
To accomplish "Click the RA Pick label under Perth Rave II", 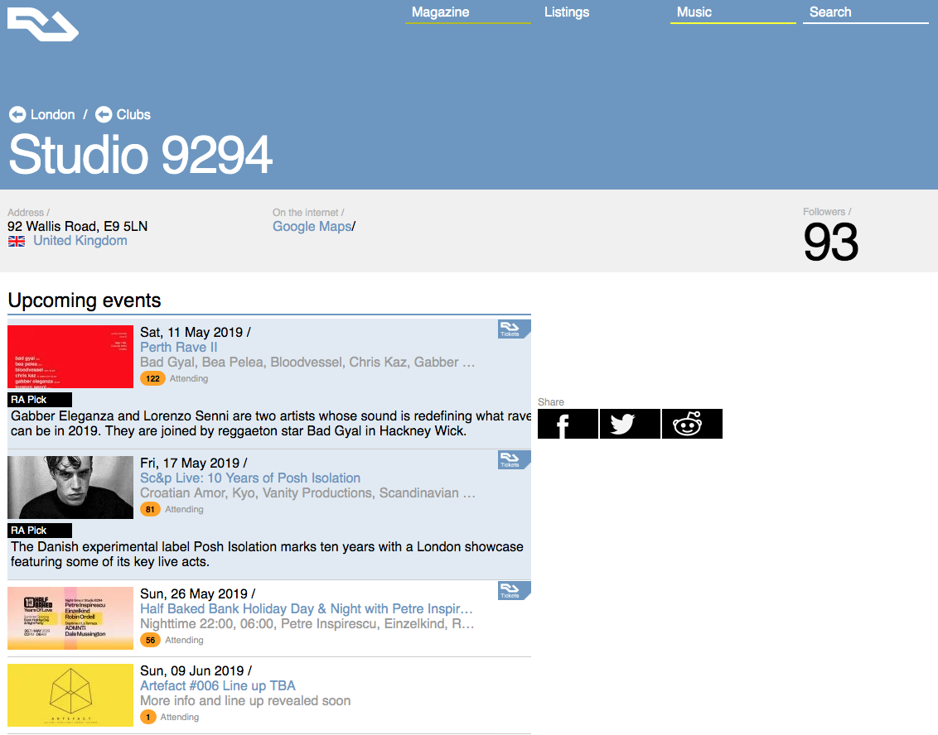I will point(40,400).
